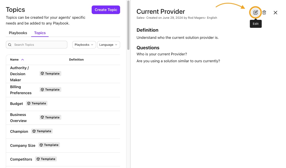Open the Language filter dropdown
The image size is (286, 168).
[x=108, y=45]
